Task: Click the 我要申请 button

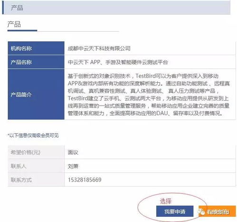Action: point(175,211)
